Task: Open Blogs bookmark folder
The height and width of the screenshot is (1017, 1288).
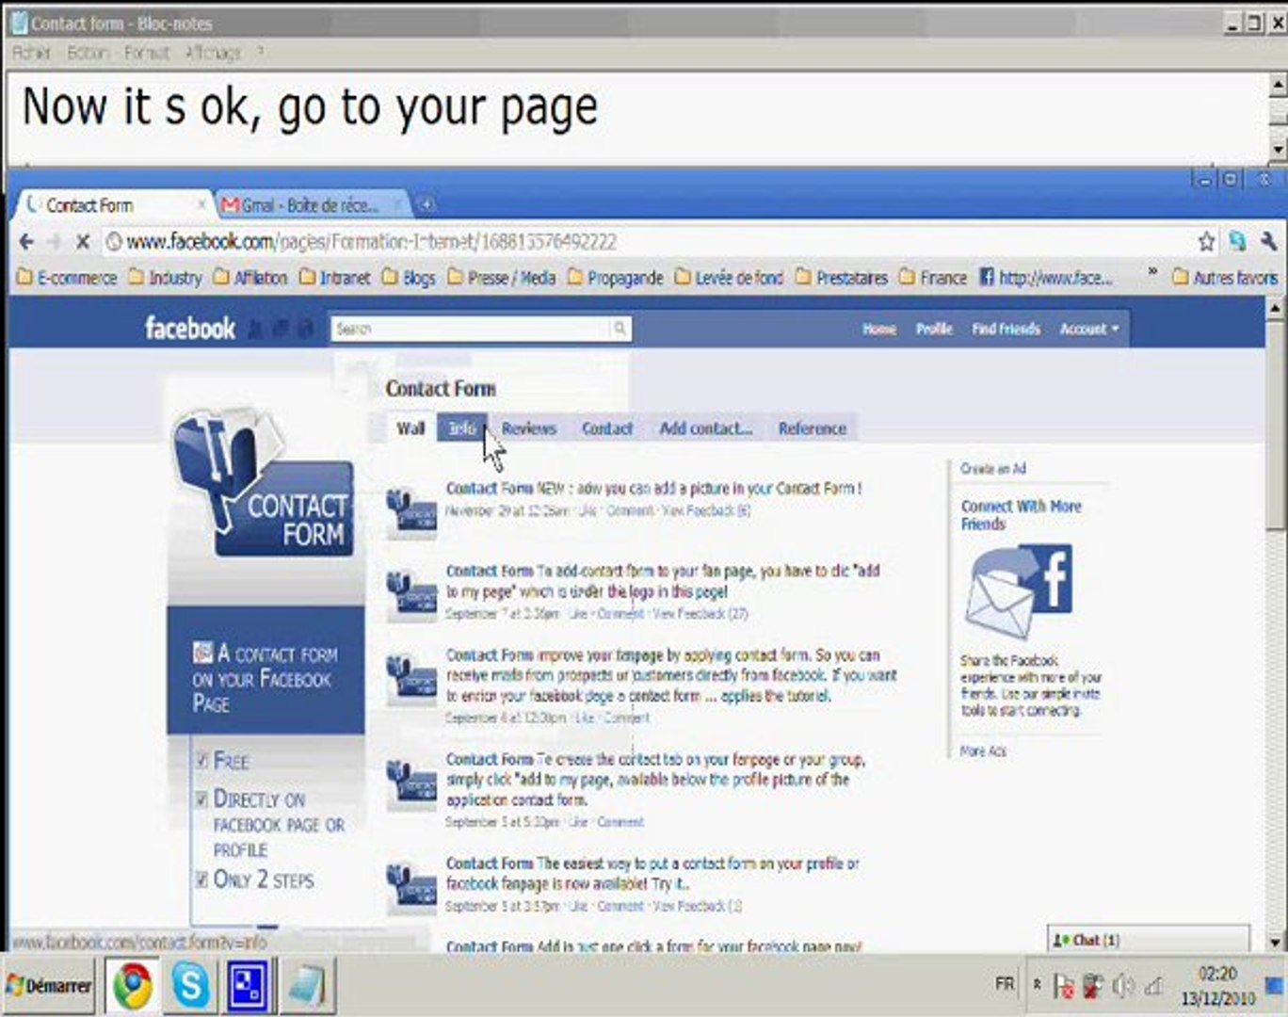Action: (409, 277)
